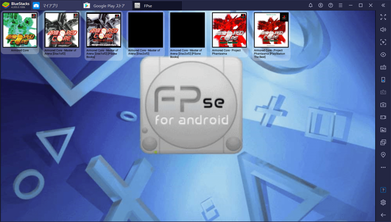Collapse the BlueStacks sidebar with double chevron
Screen dimensions: 391x222
coord(383,6)
